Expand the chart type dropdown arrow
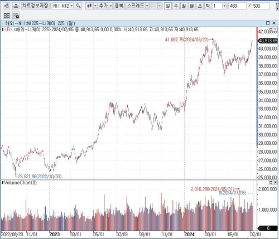Viewport: 279px width, 239px height. (95, 6)
